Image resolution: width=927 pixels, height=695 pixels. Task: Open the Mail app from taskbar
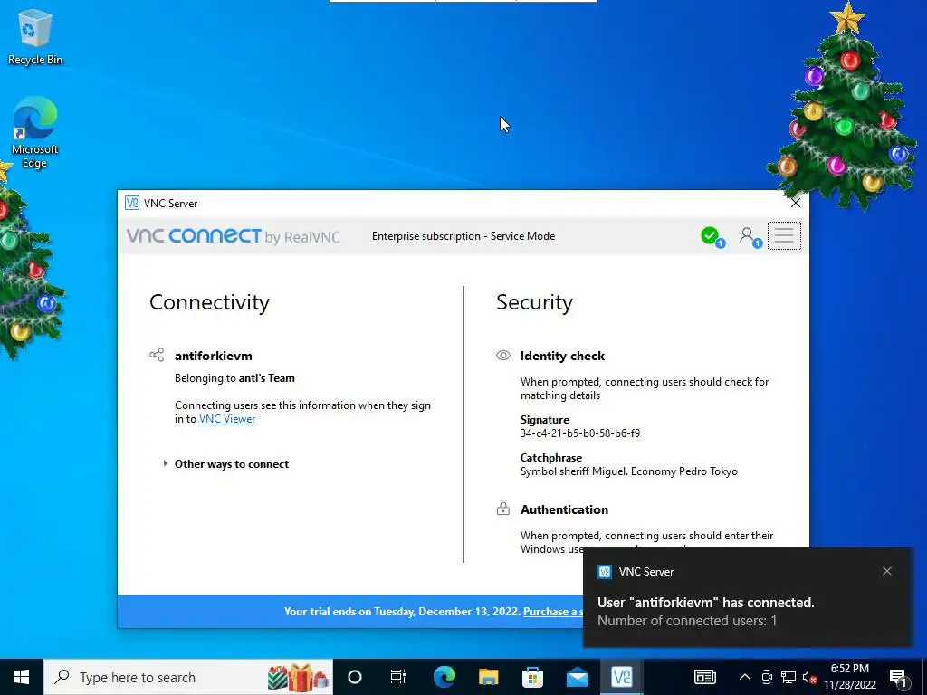(x=577, y=677)
